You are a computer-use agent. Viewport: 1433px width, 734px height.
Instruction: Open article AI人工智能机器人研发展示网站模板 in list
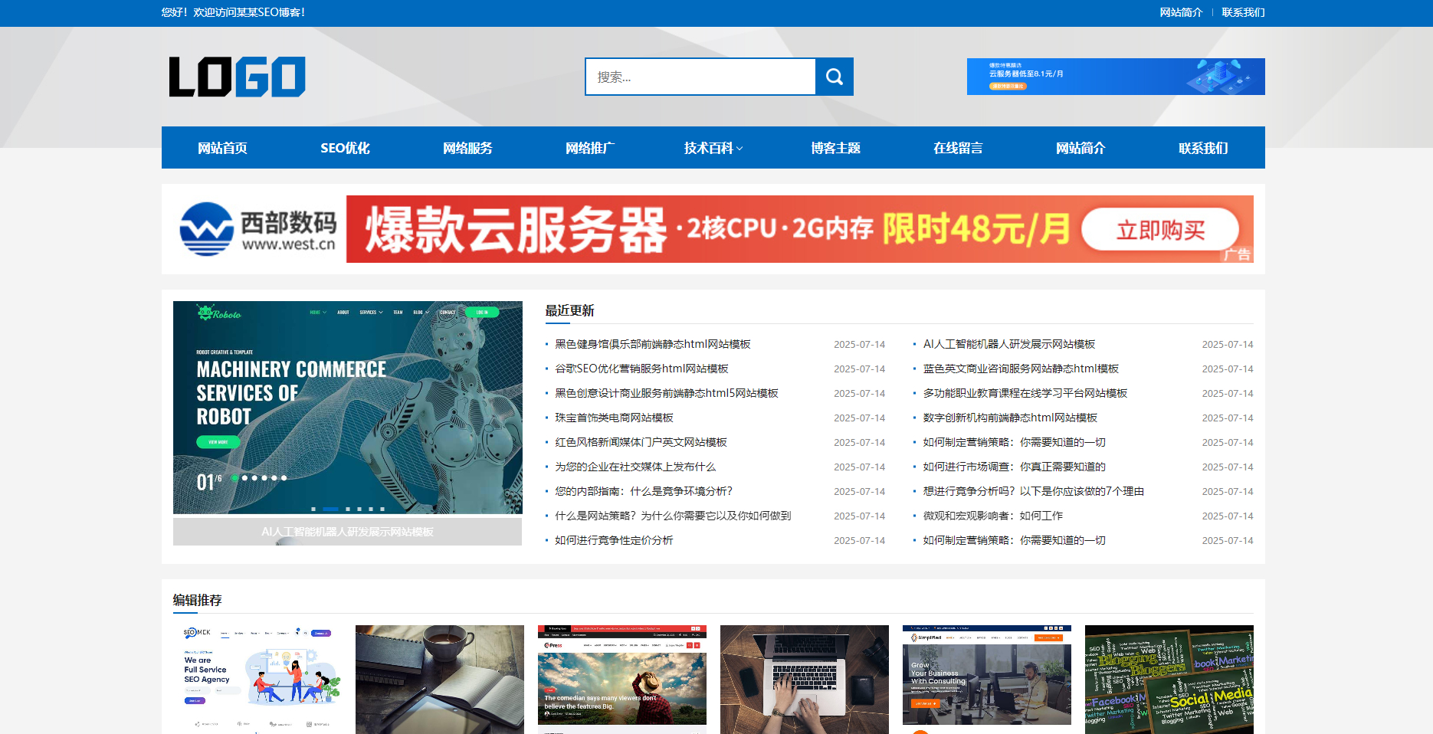pos(1008,344)
